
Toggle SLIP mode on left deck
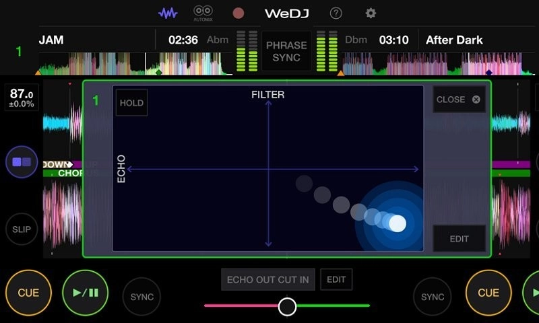22,229
